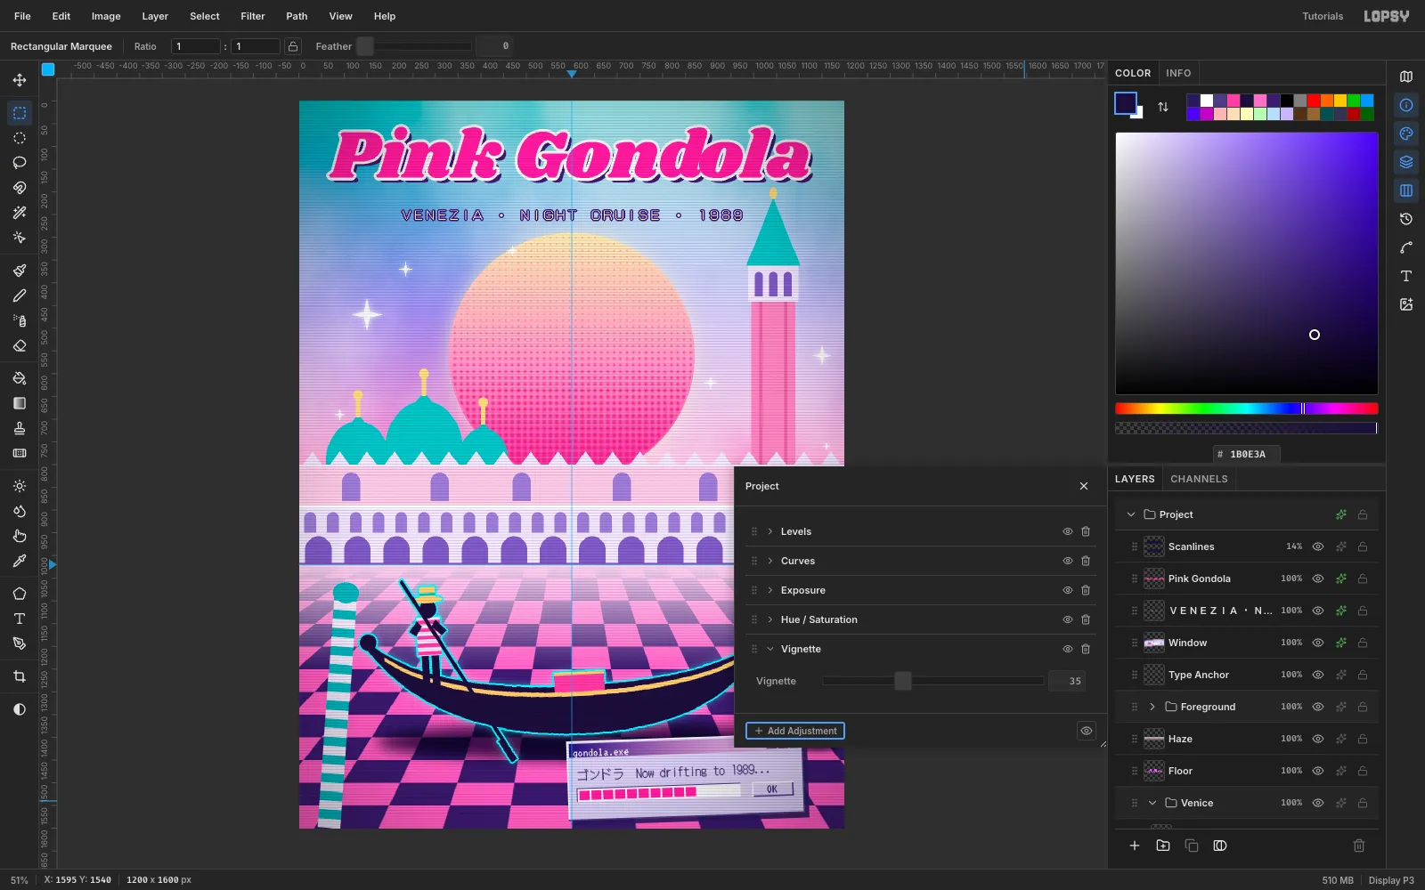
Task: Toggle visibility of the Haze layer
Action: 1318,739
